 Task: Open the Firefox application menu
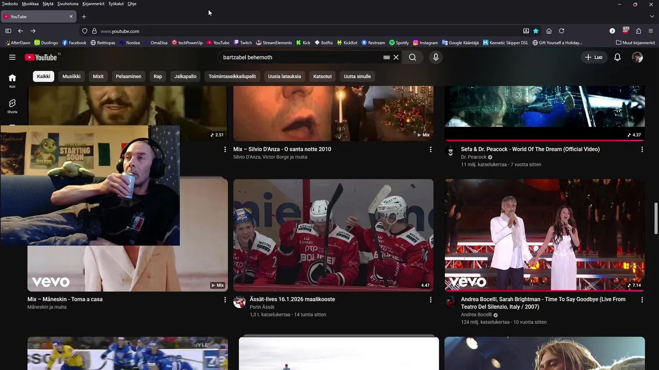click(651, 31)
